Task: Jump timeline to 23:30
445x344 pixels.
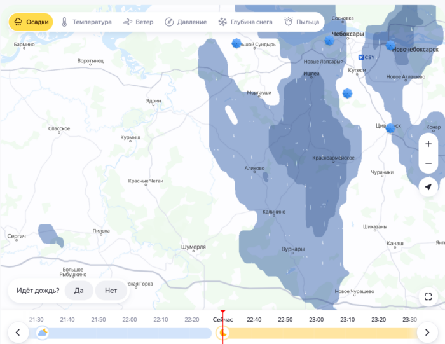Action: pyautogui.click(x=410, y=320)
